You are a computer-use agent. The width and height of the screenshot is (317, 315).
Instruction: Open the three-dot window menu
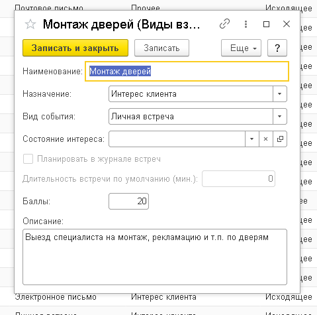pos(246,24)
